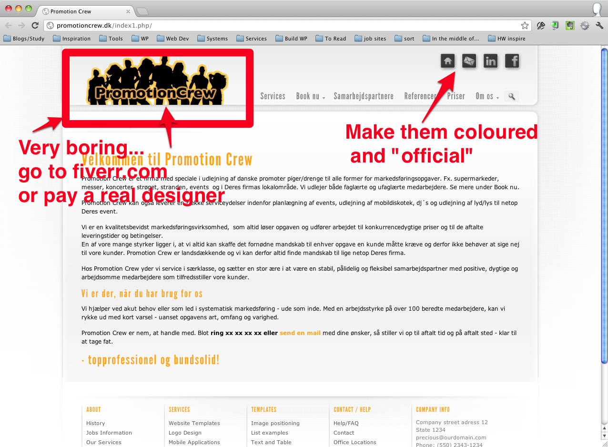Open the Chrome wrench menu
This screenshot has width=608, height=447.
[x=599, y=26]
